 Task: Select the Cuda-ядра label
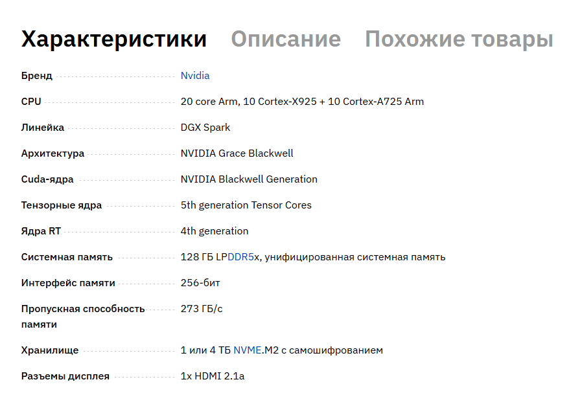click(x=47, y=179)
